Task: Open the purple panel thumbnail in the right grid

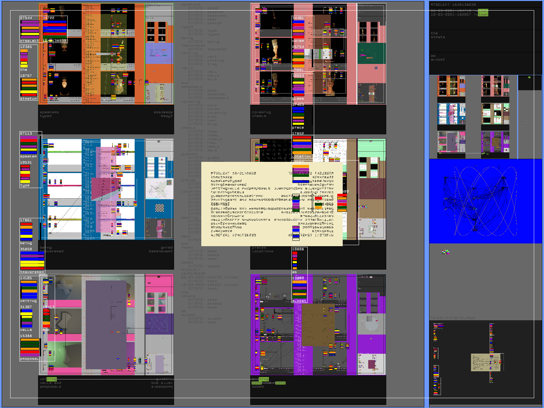Action: [x=495, y=142]
